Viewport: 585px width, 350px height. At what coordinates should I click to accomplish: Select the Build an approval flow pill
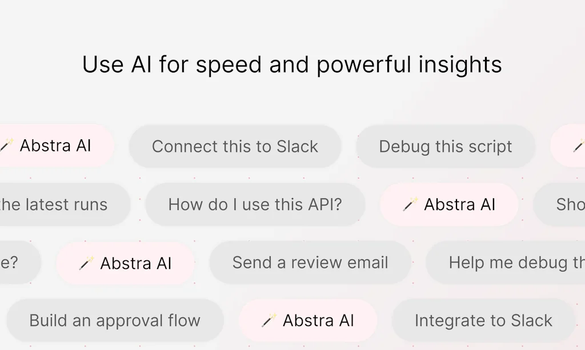114,320
